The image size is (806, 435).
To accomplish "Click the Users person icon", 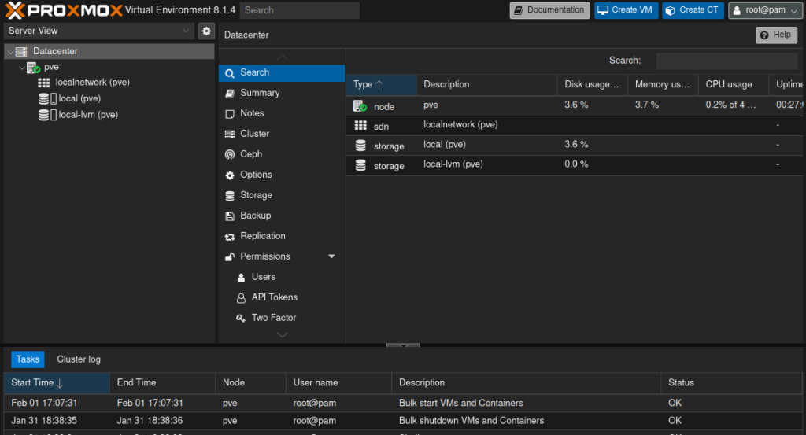I will coord(241,278).
